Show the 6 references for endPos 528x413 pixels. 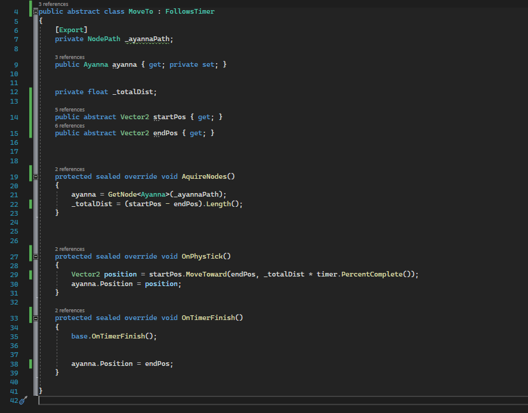tap(69, 126)
